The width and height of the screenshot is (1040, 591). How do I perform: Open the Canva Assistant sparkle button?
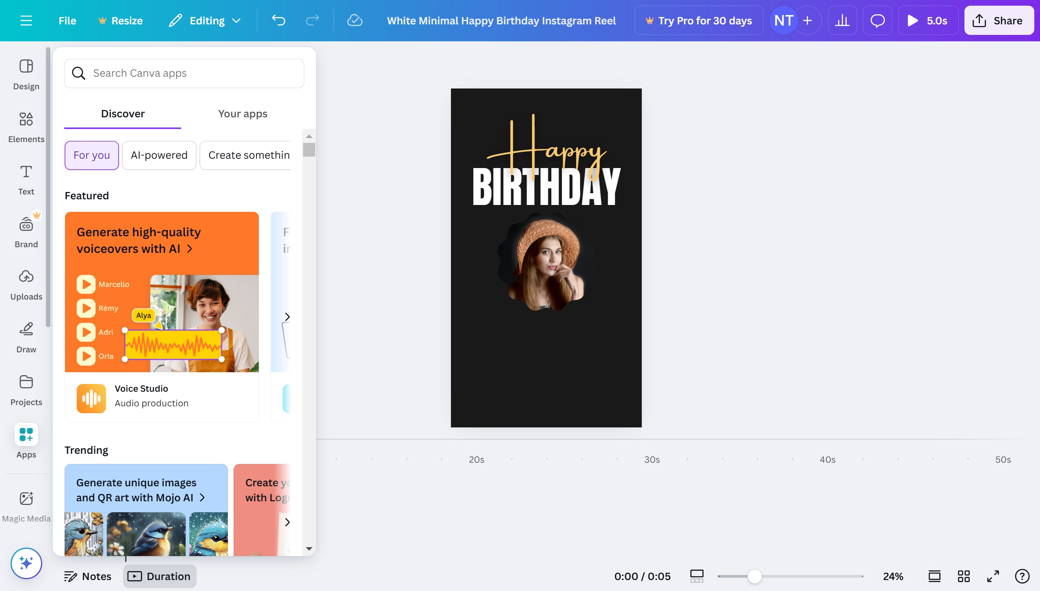[x=26, y=563]
